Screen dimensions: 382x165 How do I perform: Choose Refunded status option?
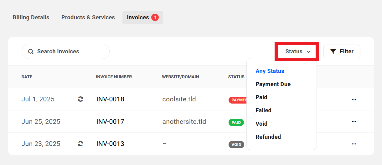268,137
